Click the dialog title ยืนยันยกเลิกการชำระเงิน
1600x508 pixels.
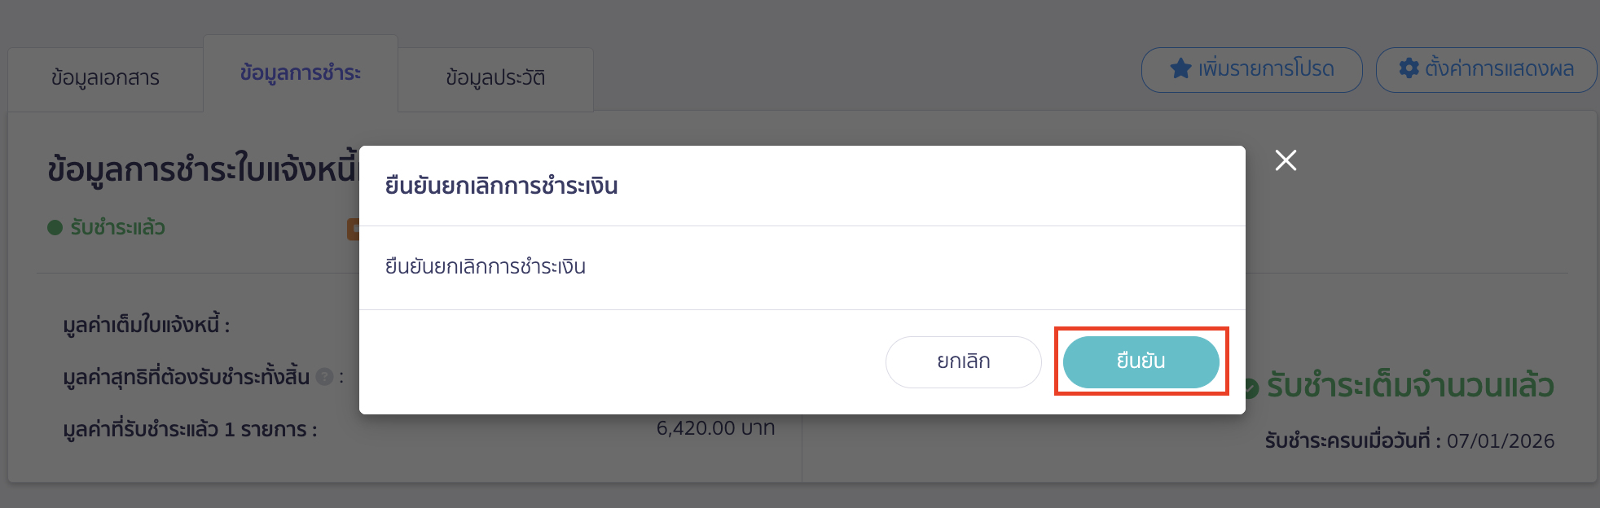point(502,186)
